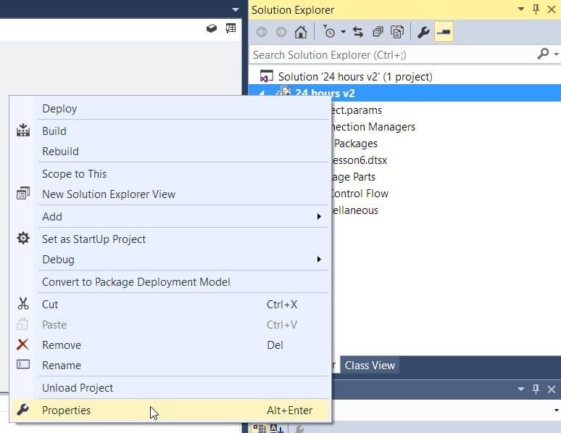Viewport: 561px width, 433px height.
Task: Click the Show All Files icon
Action: (x=397, y=32)
